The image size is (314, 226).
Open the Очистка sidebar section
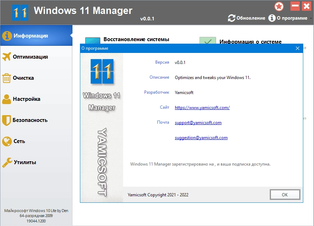pyautogui.click(x=36, y=78)
